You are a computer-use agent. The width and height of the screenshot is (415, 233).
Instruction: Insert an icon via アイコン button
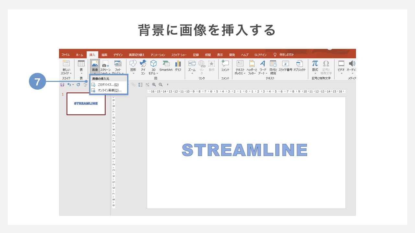click(143, 67)
